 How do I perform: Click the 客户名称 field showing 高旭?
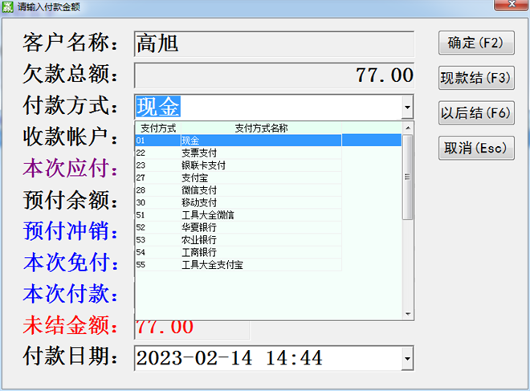tap(274, 44)
